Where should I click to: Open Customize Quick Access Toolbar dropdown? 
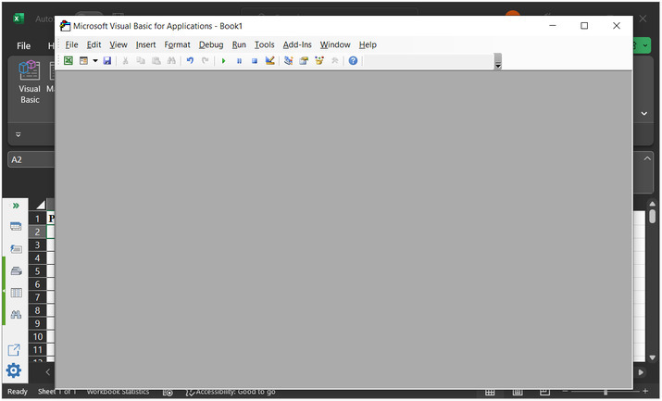(19, 135)
